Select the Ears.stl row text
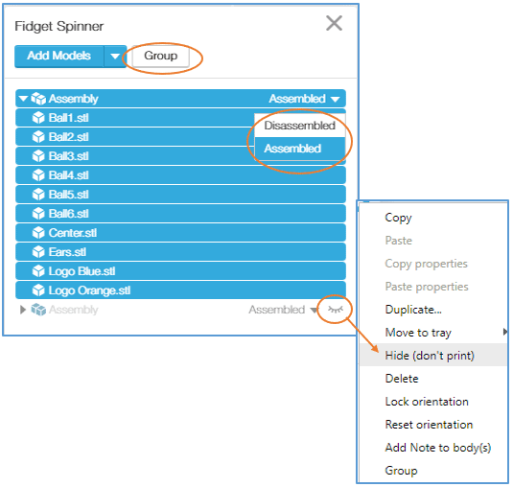This screenshot has height=487, width=513. 67,252
